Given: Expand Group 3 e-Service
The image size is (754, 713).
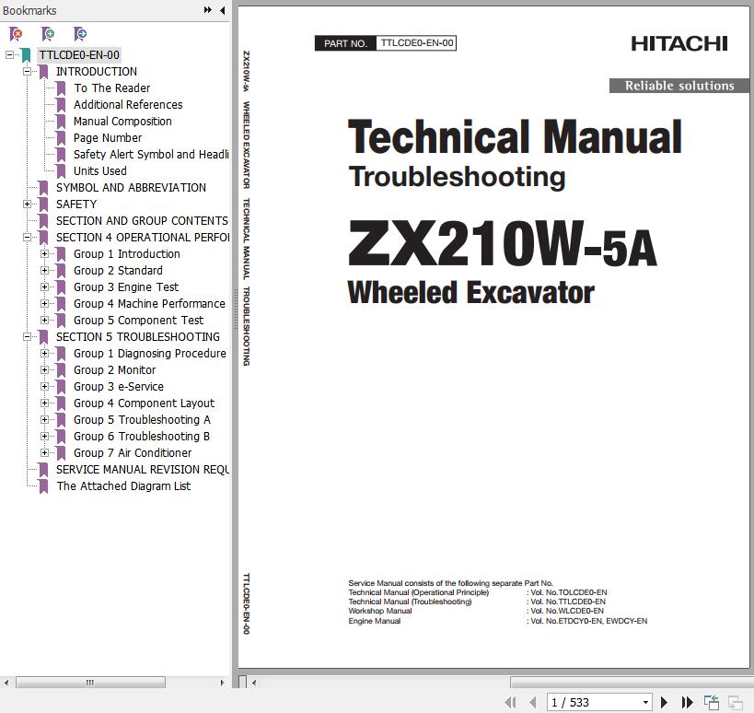Looking at the screenshot, I should [x=45, y=386].
